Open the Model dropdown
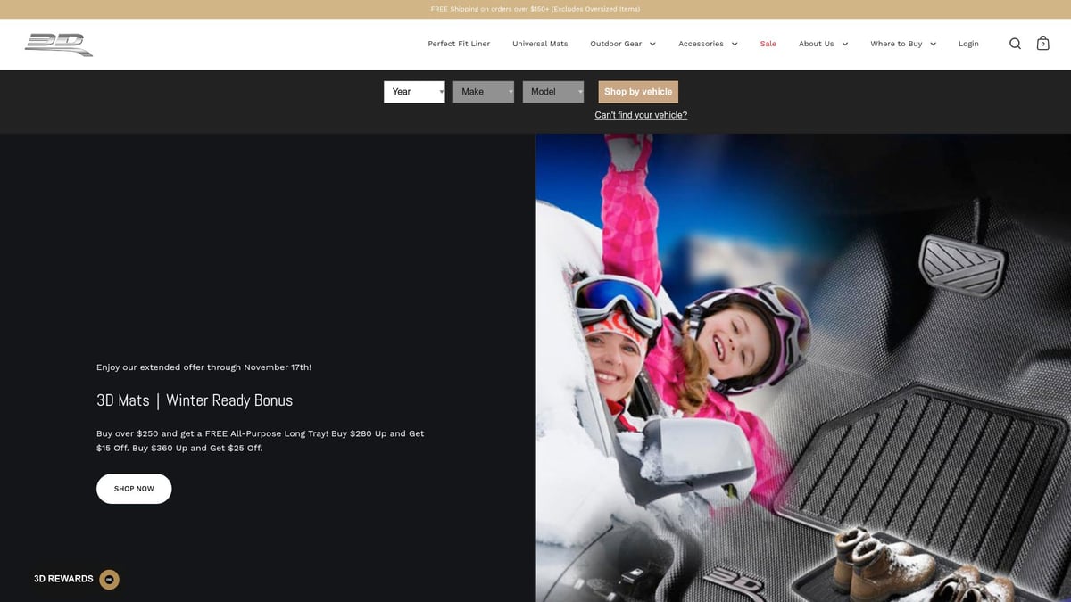 552,92
